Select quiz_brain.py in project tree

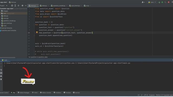[6, 23]
